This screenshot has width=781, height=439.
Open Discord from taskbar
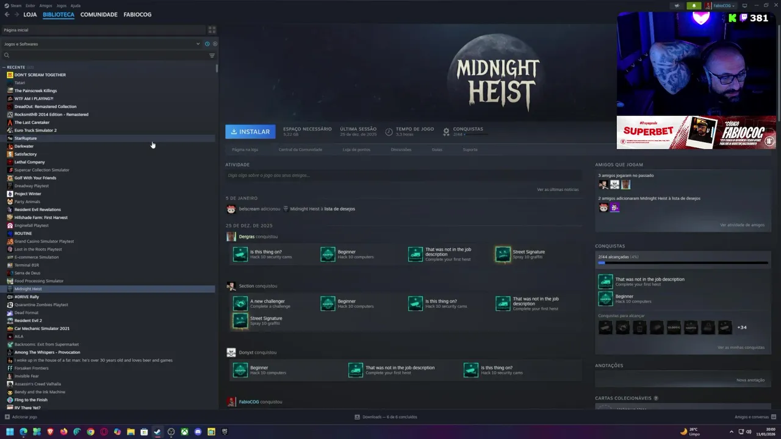tap(198, 432)
